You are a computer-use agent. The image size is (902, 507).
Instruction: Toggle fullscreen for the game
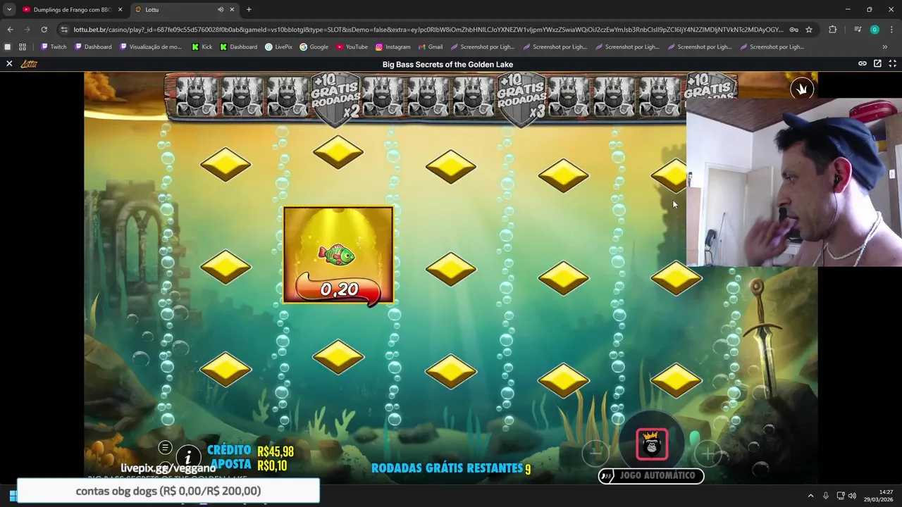tap(892, 63)
